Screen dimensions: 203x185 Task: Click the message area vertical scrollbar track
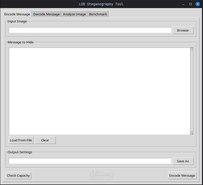[x=192, y=91]
